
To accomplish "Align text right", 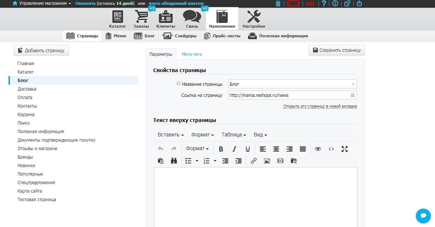I will pos(289,149).
